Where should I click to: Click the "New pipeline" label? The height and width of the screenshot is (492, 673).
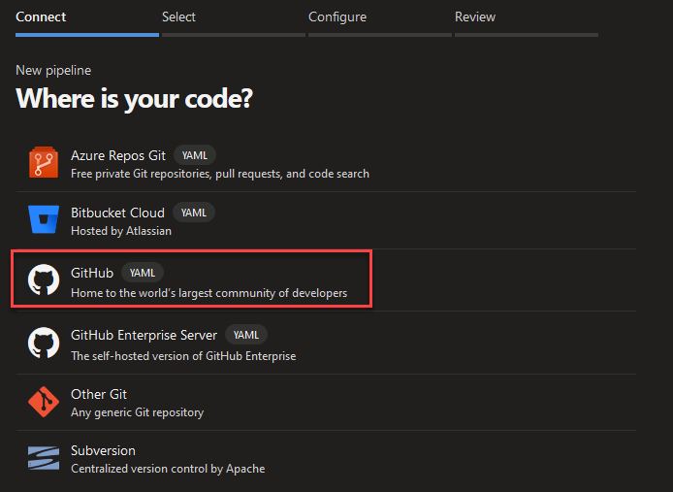pos(53,70)
